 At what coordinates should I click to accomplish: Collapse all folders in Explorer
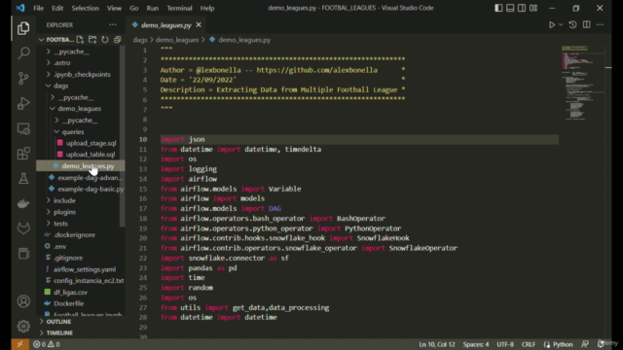coord(117,39)
